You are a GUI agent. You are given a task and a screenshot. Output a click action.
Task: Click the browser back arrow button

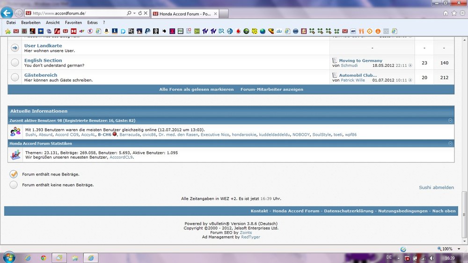tap(7, 13)
